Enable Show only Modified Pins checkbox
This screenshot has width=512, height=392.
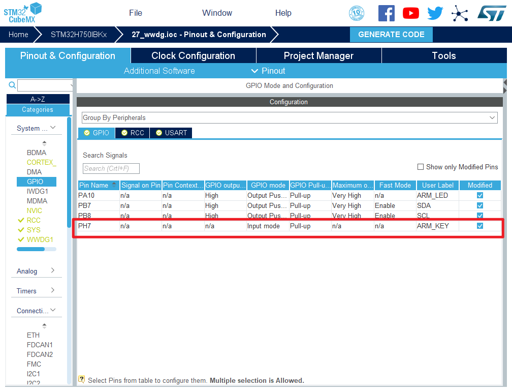[x=420, y=167]
